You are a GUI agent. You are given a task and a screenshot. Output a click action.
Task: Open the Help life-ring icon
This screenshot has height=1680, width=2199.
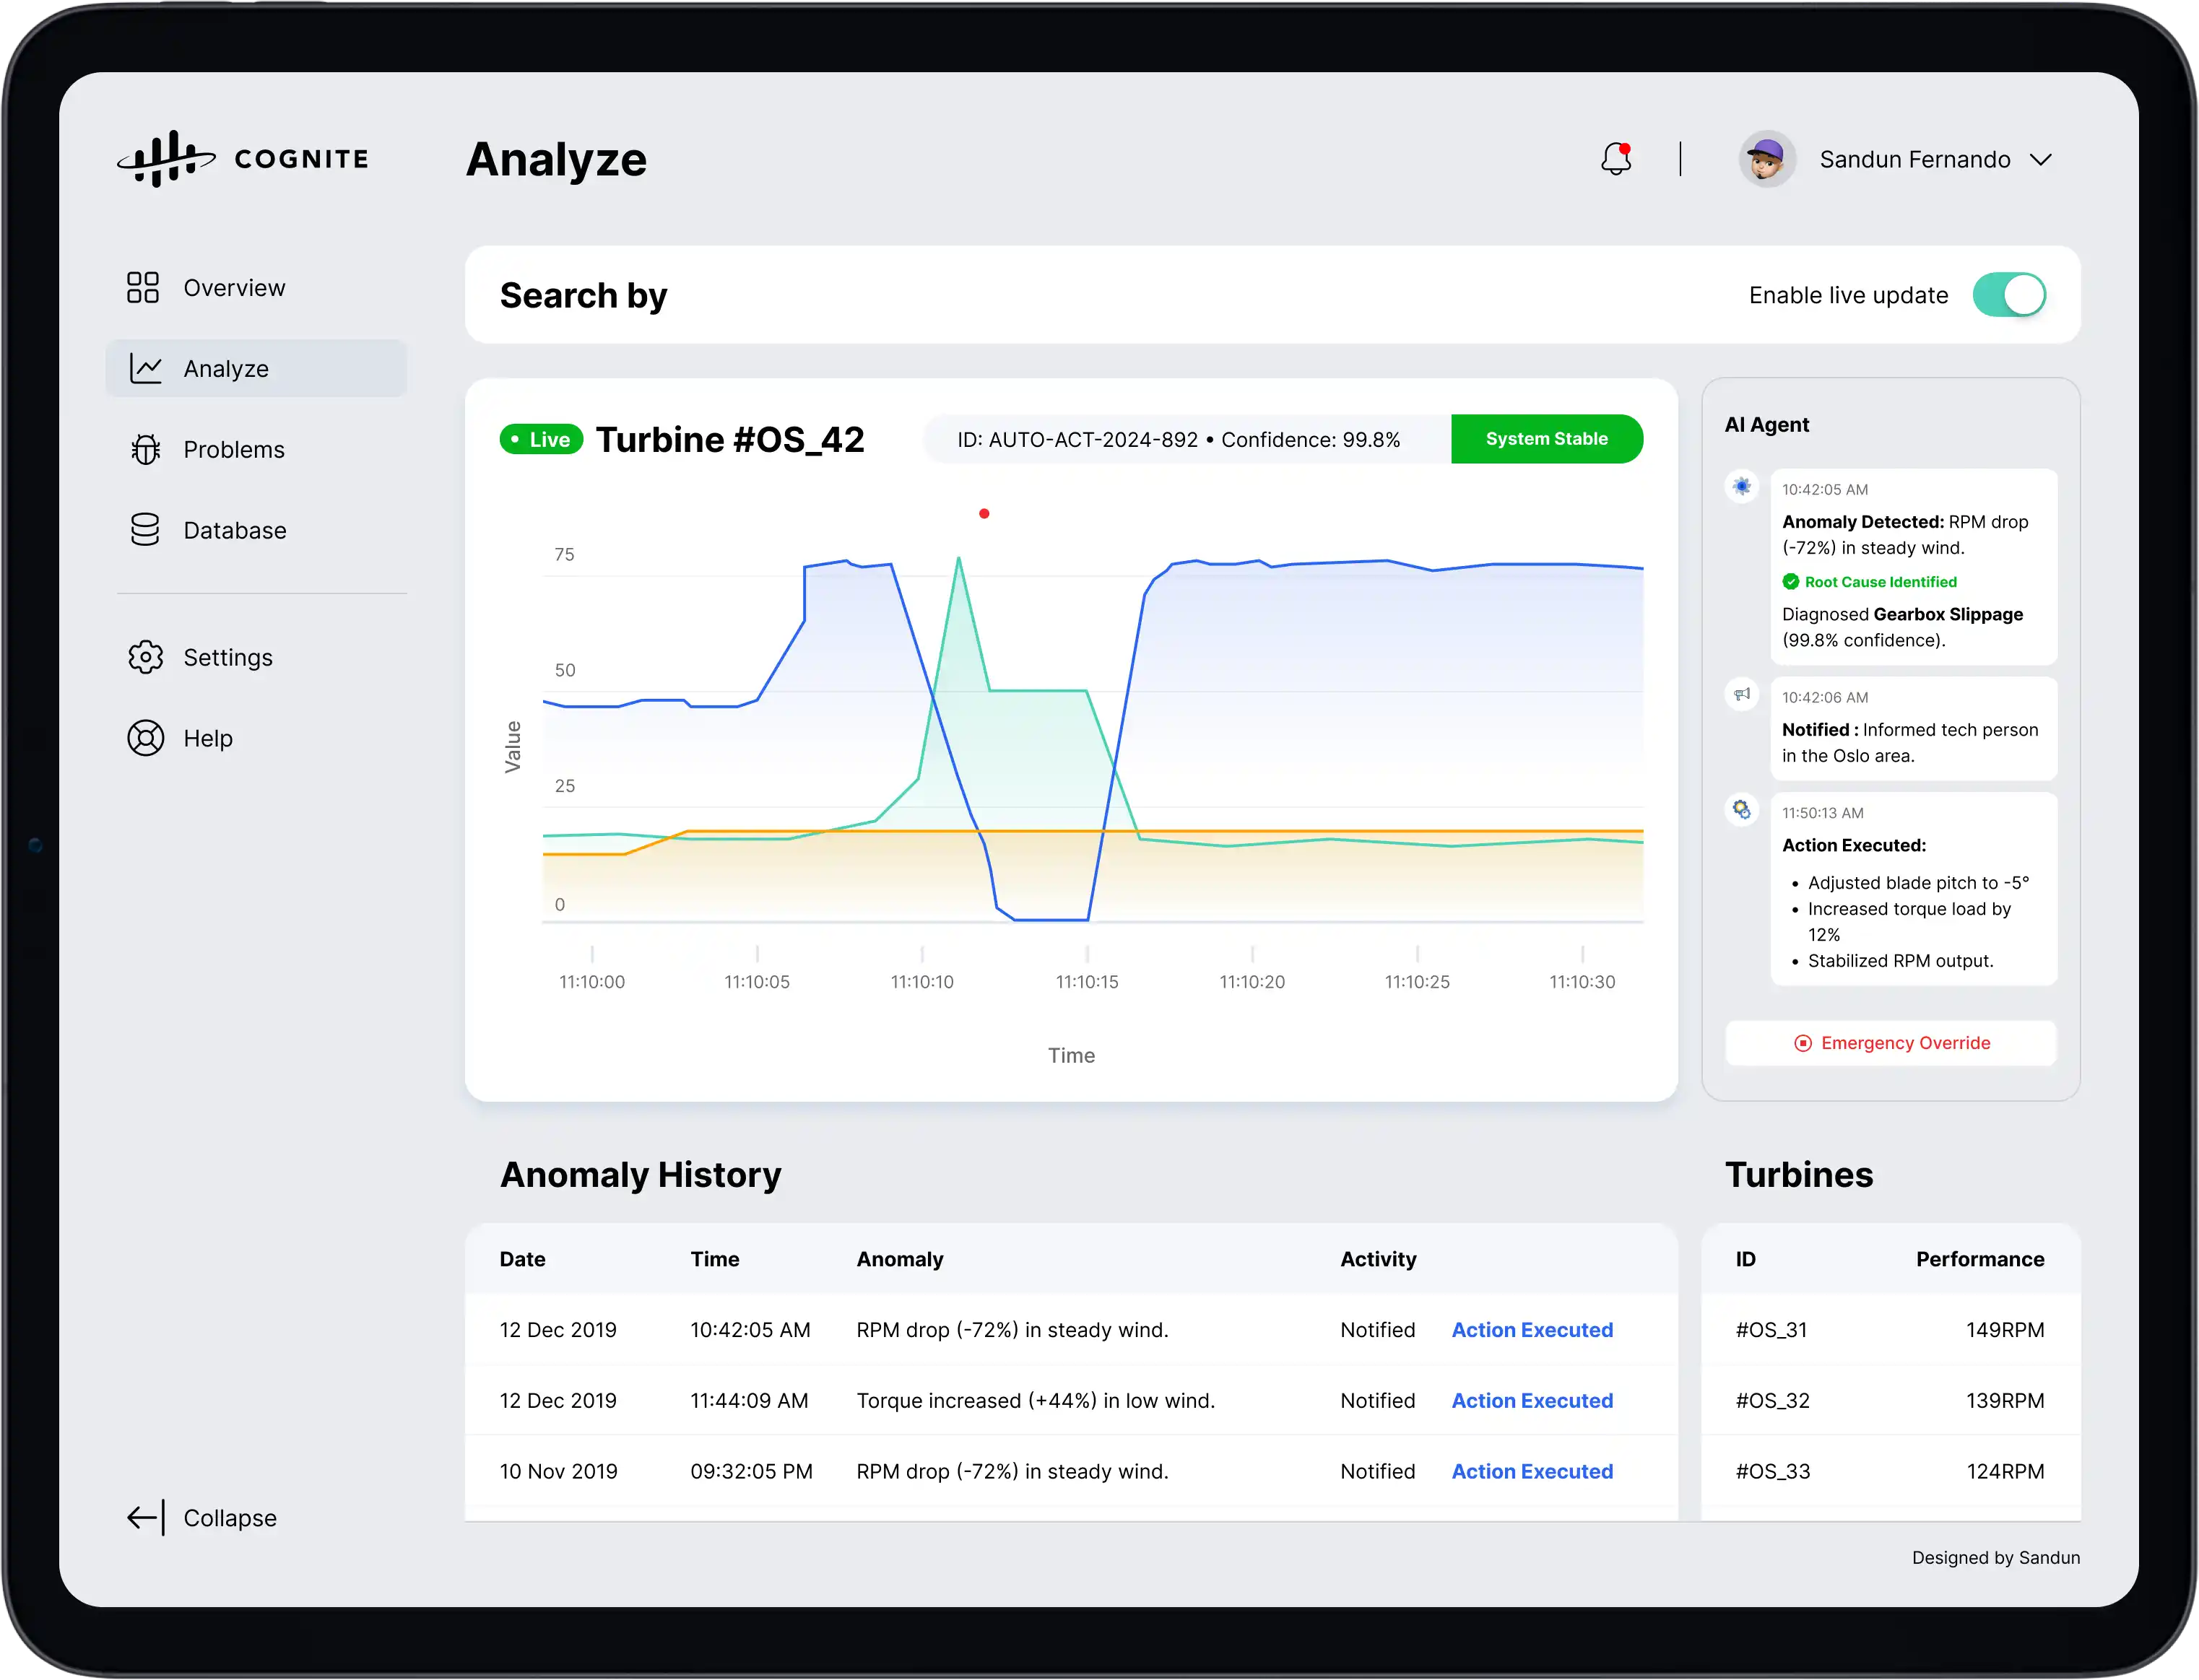point(145,738)
